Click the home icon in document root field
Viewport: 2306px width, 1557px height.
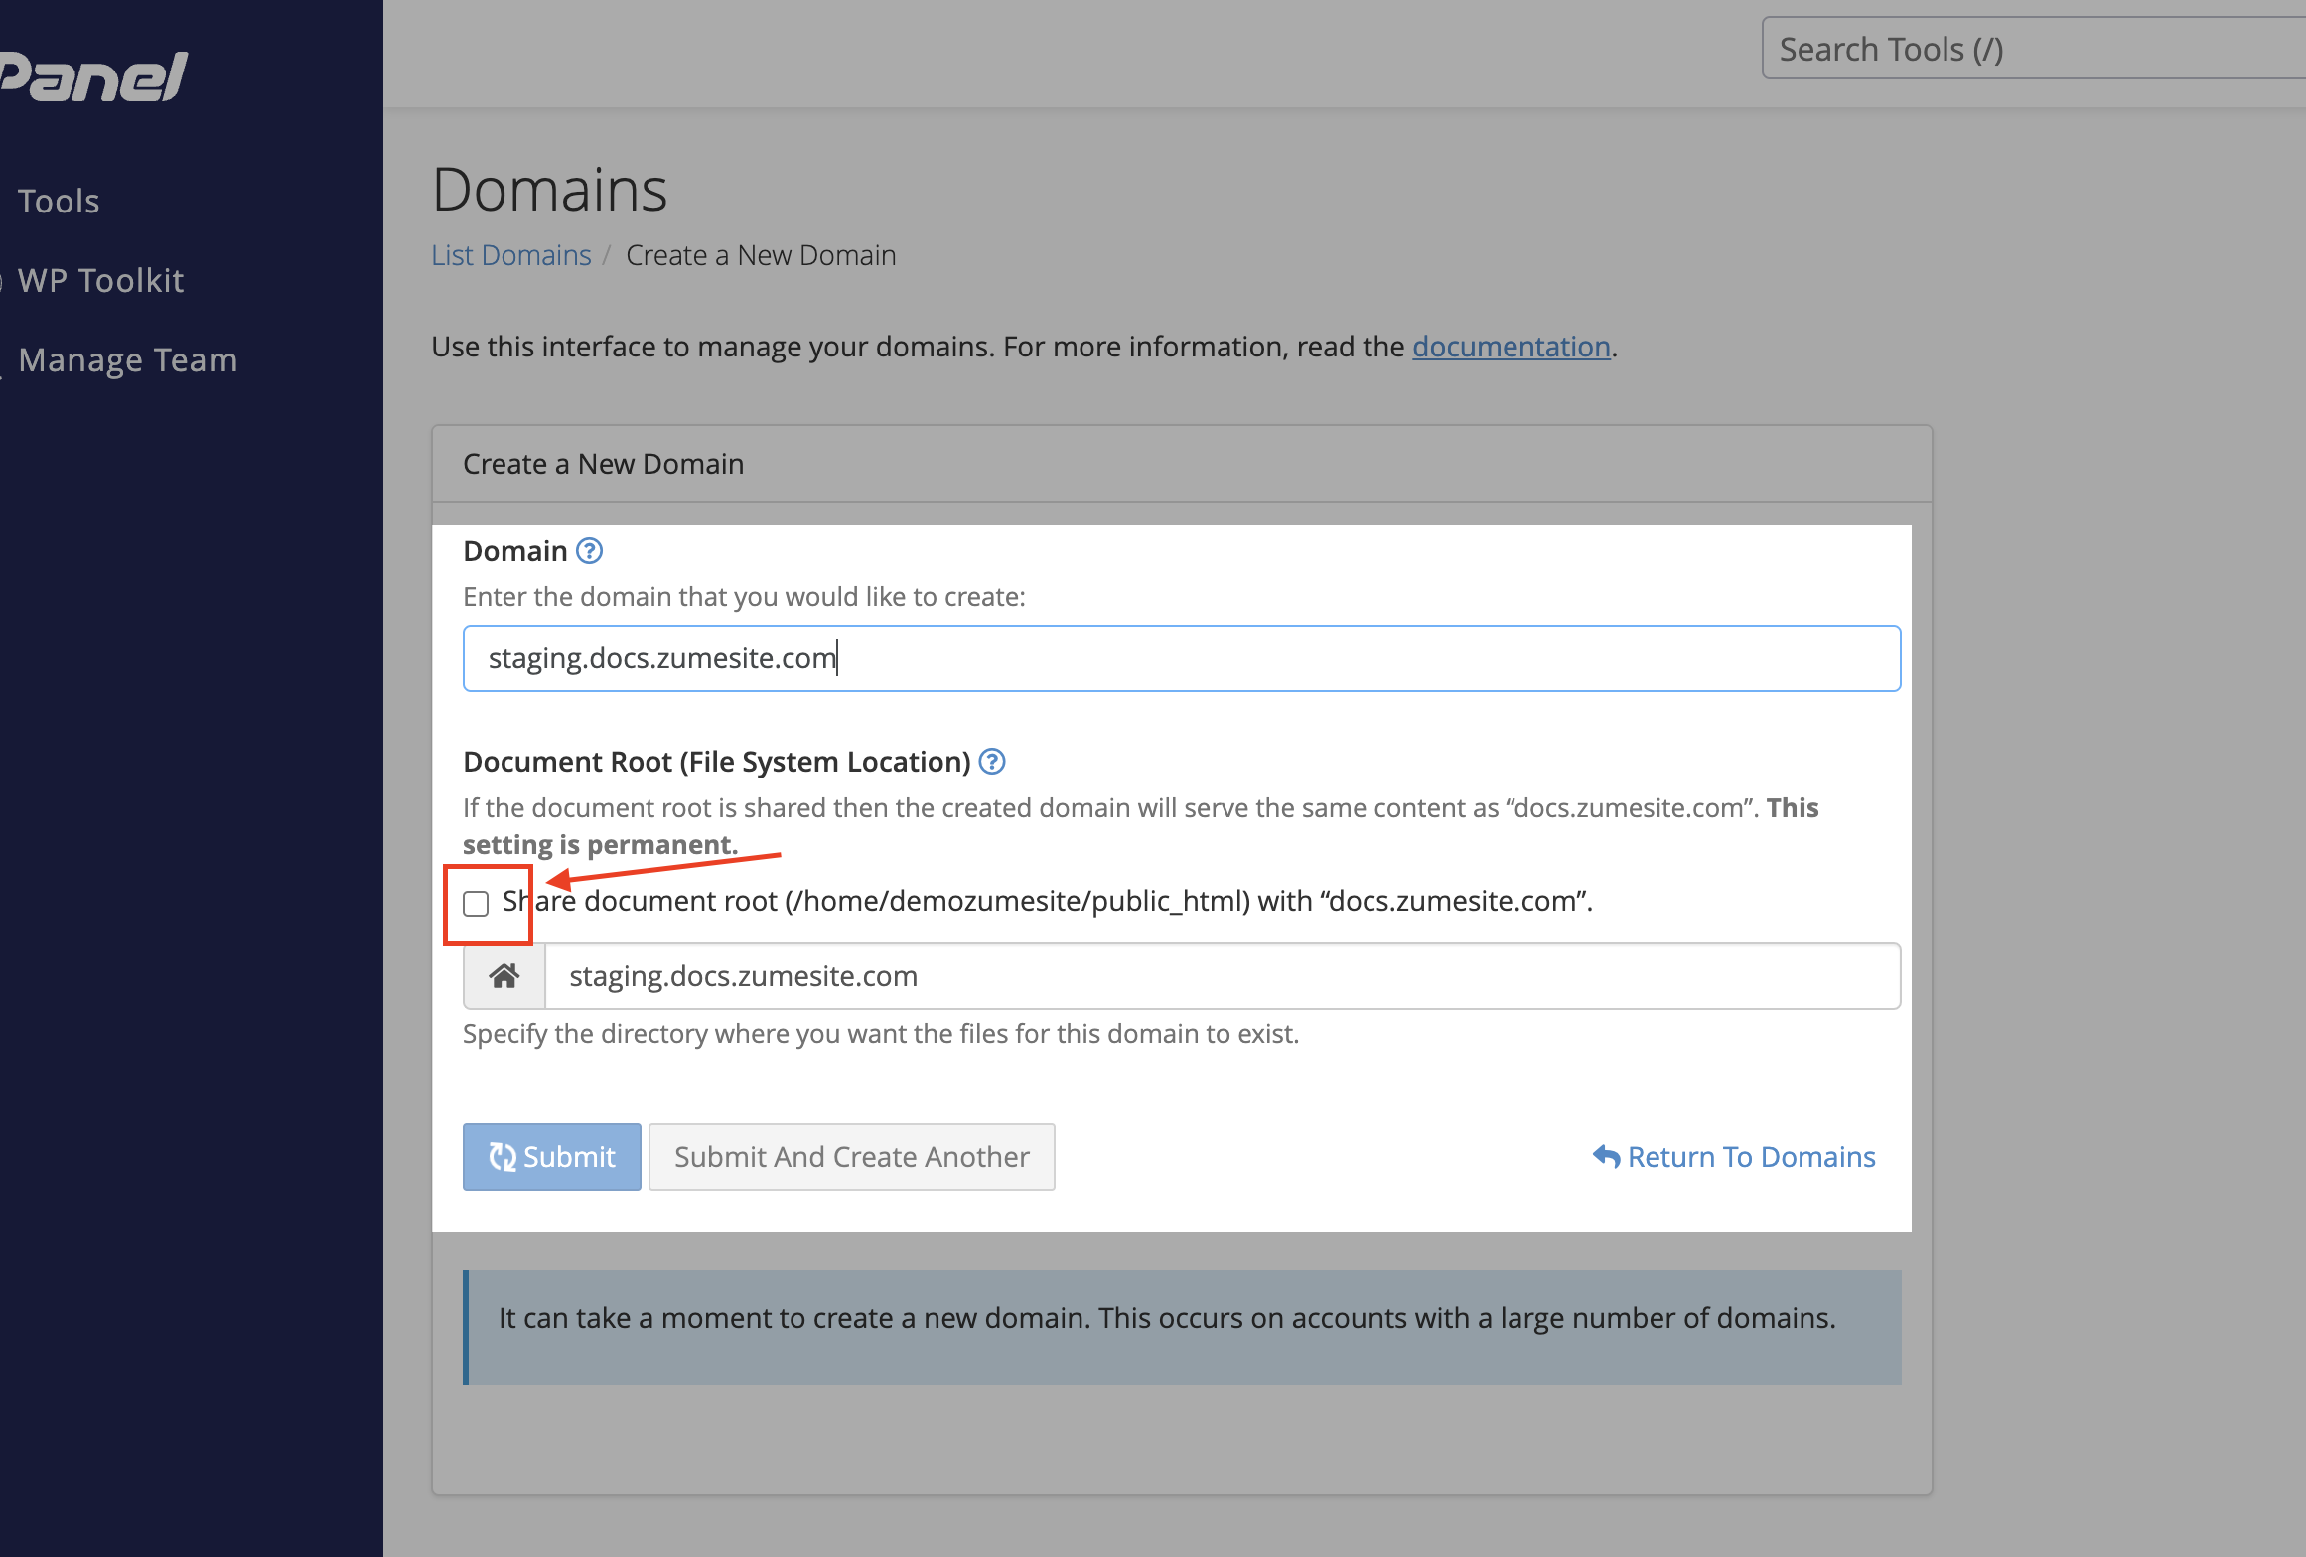[504, 975]
